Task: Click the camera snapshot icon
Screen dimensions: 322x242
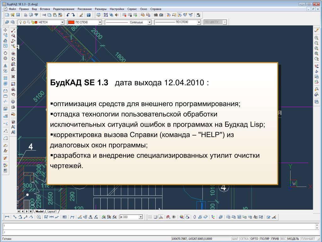Action: point(156,15)
